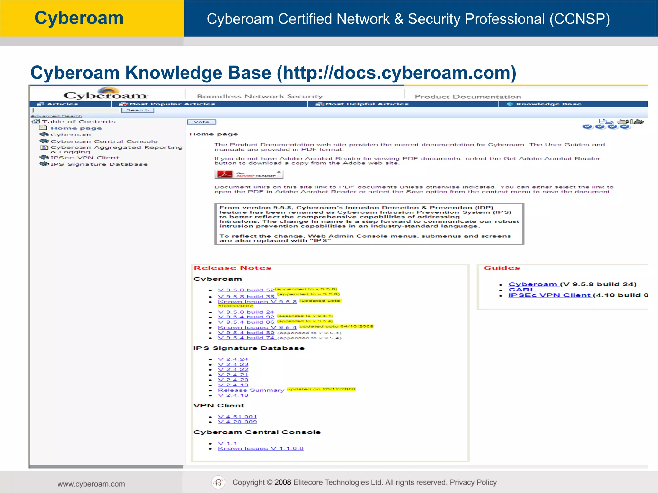Screen dimensions: 658x493
Task: Open IPS signature V 2.4.21 link
Action: pyautogui.click(x=233, y=375)
